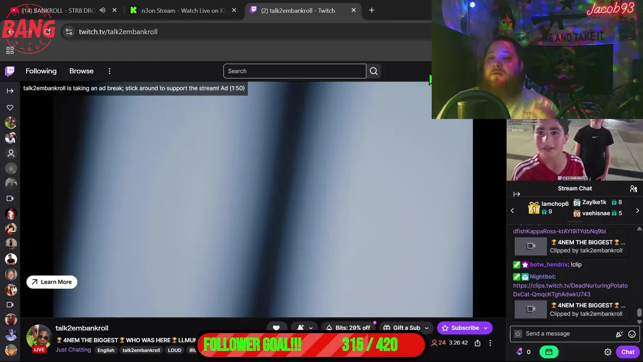The image size is (643, 362).
Task: Open the stream more options menu
Action: (x=490, y=343)
